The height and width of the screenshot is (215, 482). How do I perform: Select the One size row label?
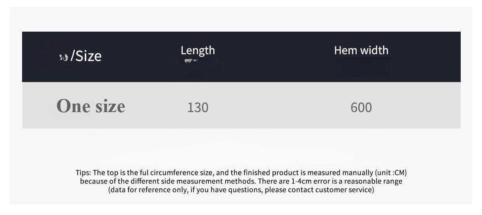(x=91, y=106)
